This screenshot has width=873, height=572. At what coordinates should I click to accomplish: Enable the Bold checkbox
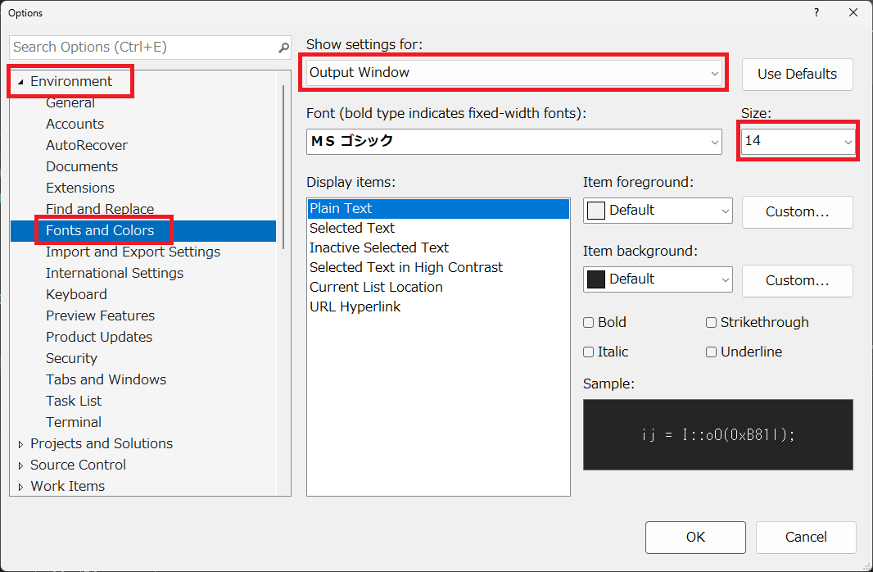click(x=588, y=323)
